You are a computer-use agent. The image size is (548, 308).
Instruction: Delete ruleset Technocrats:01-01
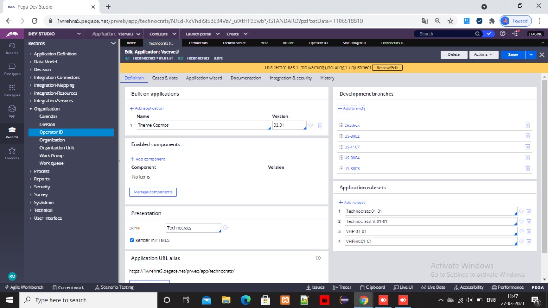[529, 211]
